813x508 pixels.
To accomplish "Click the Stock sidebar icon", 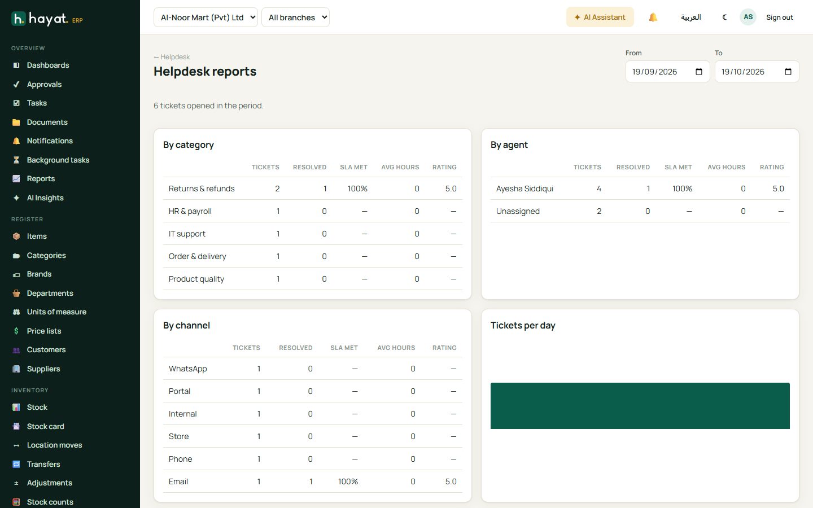I will pyautogui.click(x=16, y=408).
